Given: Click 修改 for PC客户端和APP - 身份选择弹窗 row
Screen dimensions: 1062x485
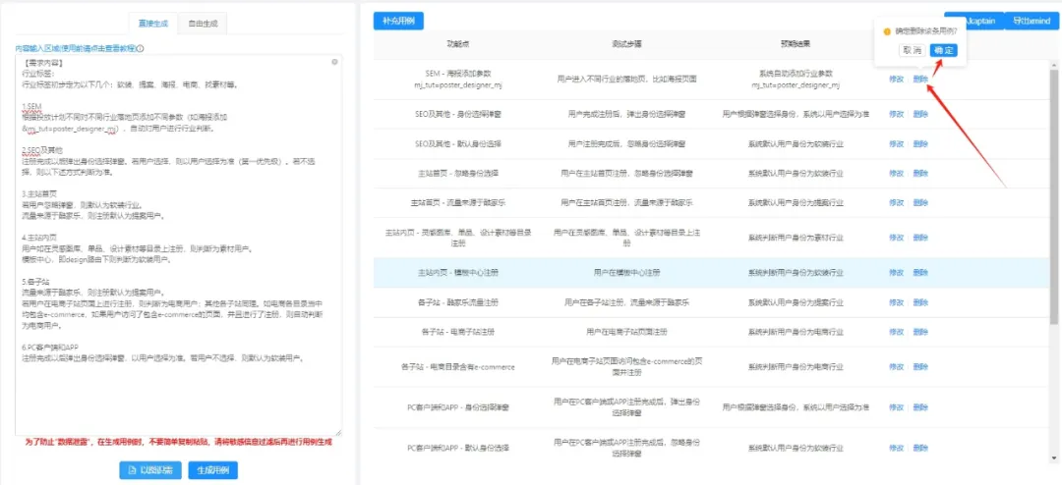Looking at the screenshot, I should (x=896, y=407).
